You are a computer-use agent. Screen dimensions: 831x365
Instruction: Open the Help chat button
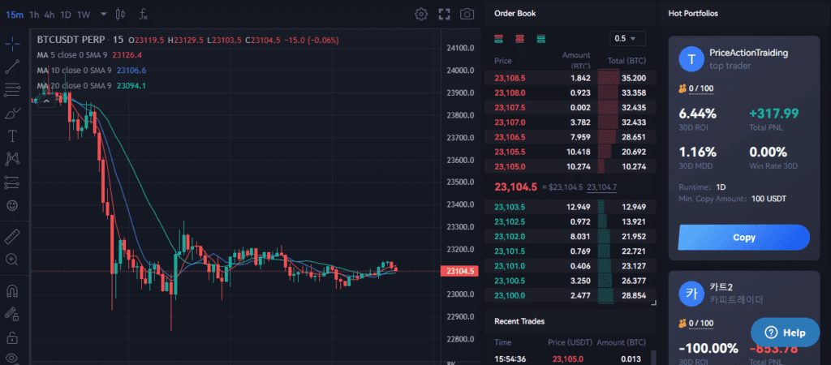click(786, 333)
